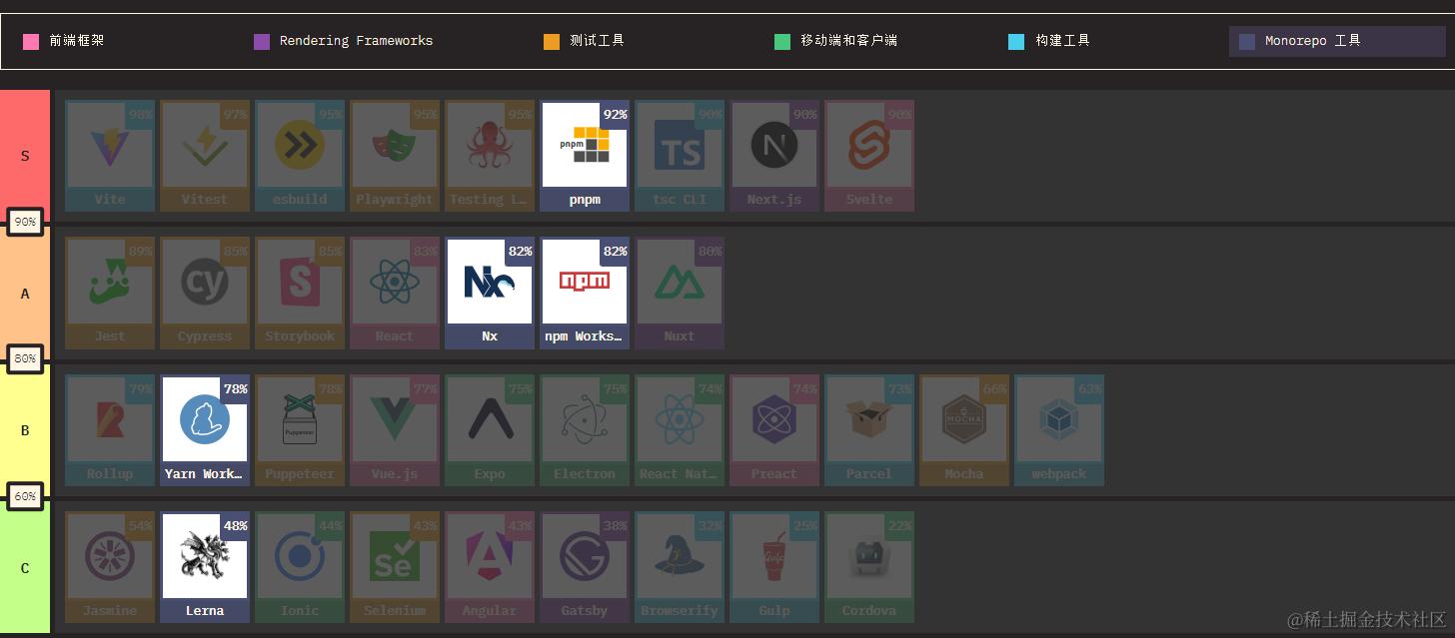Open the npm Workspaces card
Screen dimensions: 1455x638
pyautogui.click(x=585, y=293)
